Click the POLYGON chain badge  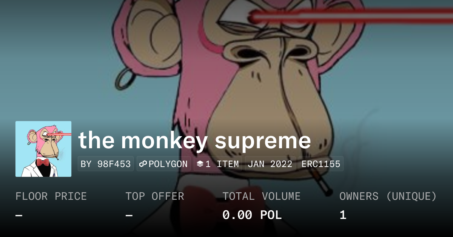point(163,164)
